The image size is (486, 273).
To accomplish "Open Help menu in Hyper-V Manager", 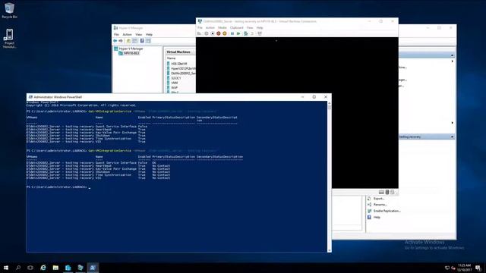I will (x=149, y=34).
